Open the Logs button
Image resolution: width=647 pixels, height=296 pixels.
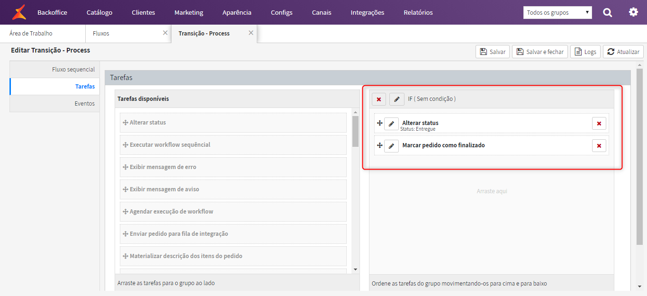585,52
